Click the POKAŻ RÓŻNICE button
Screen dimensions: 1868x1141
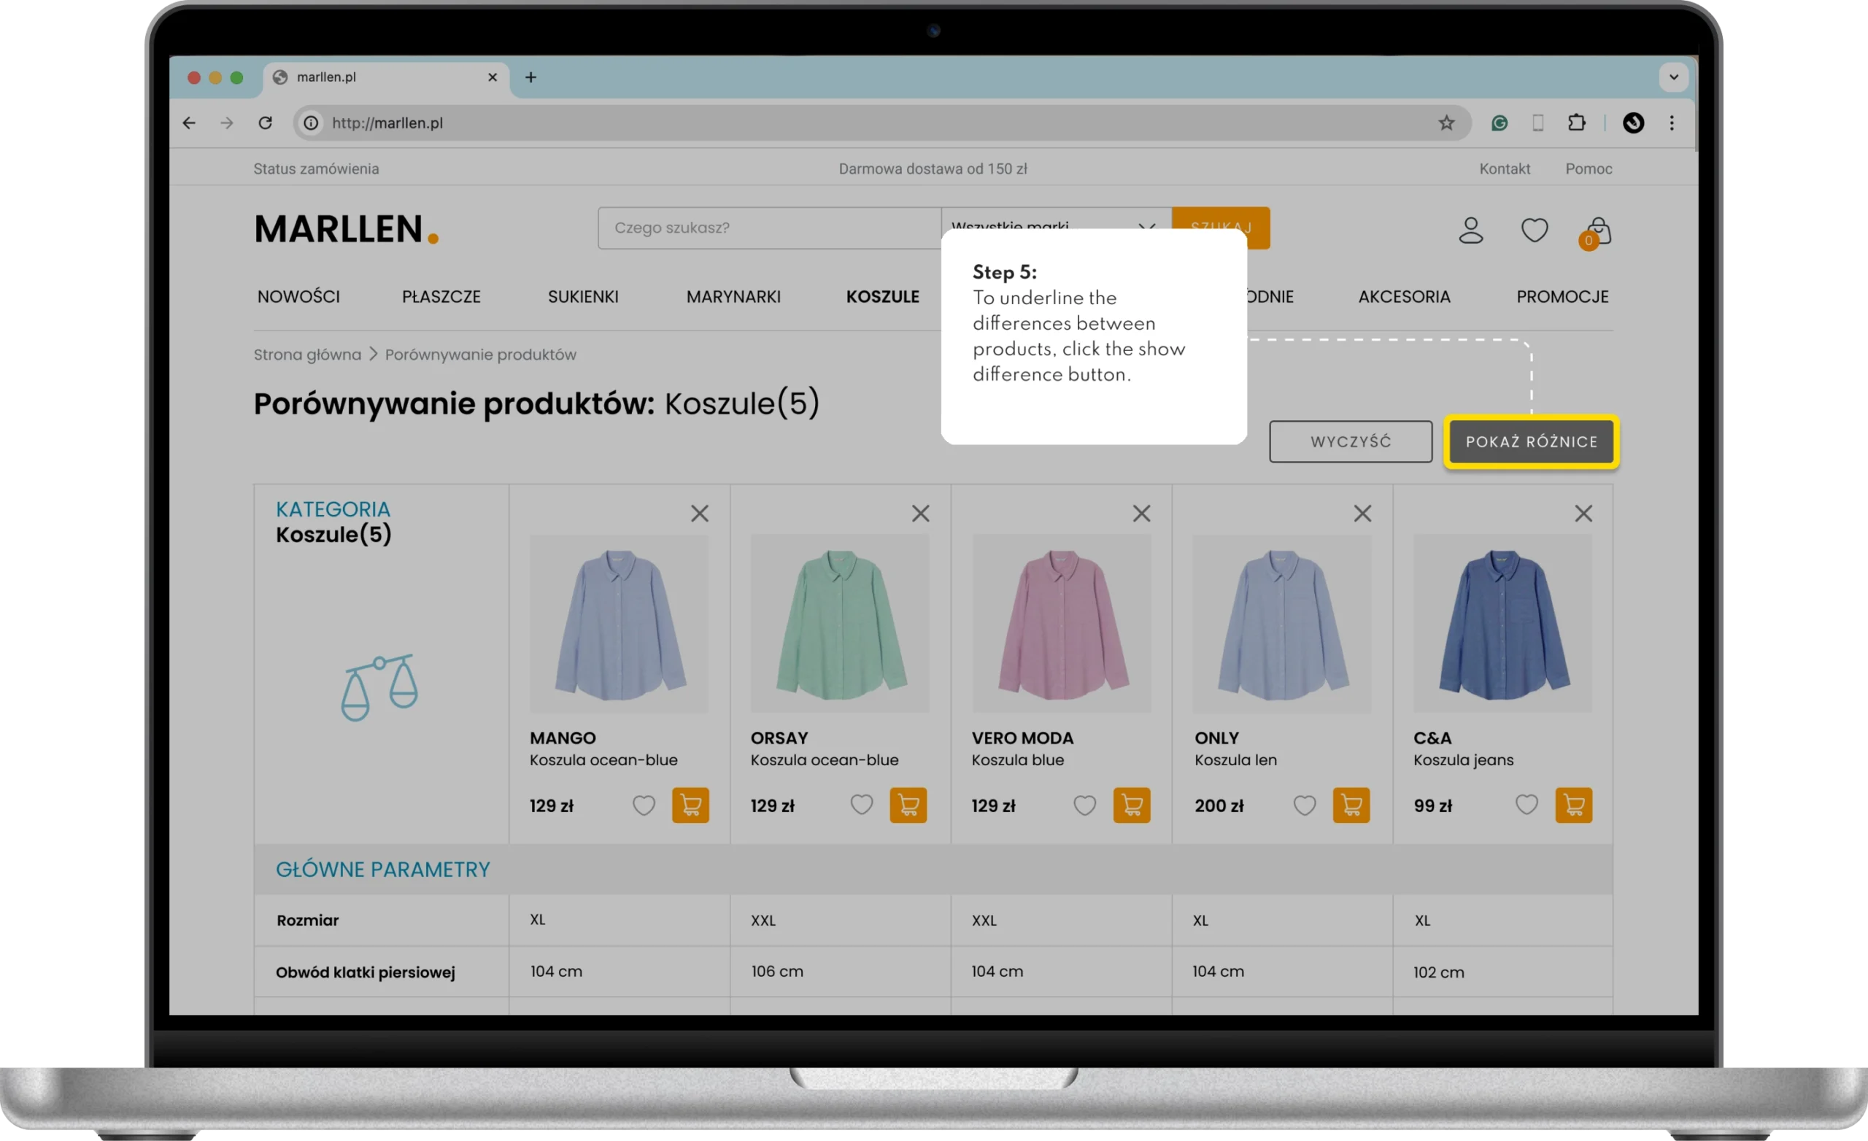coord(1532,441)
